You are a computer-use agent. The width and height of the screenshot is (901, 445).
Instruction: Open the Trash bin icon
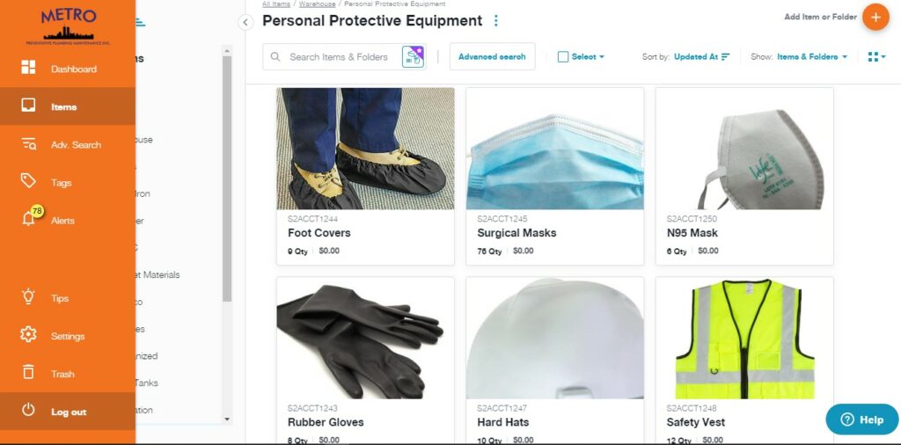pyautogui.click(x=28, y=372)
